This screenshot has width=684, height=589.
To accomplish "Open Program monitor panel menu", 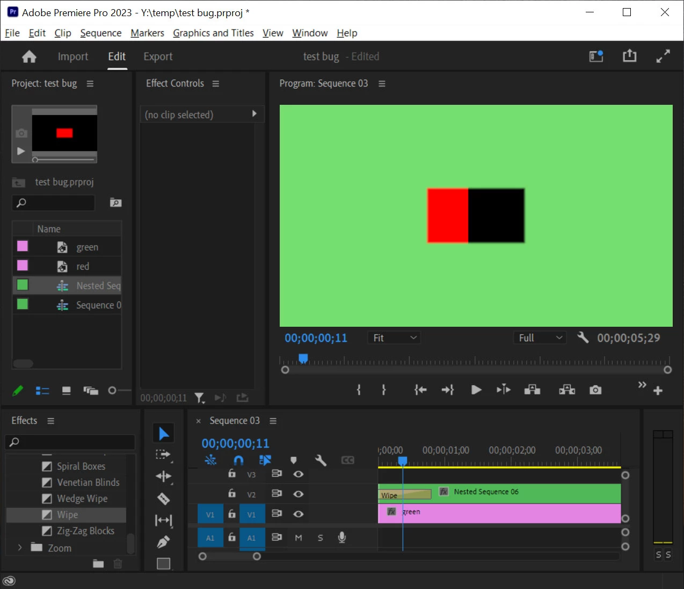I will pyautogui.click(x=382, y=83).
